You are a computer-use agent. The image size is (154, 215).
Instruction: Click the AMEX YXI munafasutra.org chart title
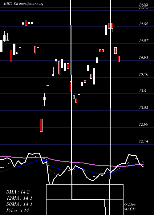pos(23,4)
